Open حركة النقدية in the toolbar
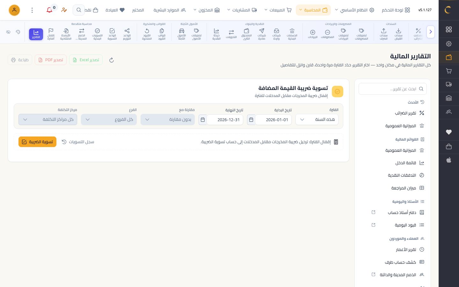This screenshot has height=287, width=459. pyautogui.click(x=216, y=34)
